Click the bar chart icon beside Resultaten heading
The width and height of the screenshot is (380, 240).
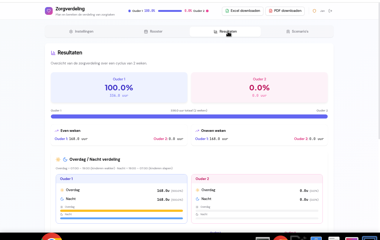tap(53, 53)
